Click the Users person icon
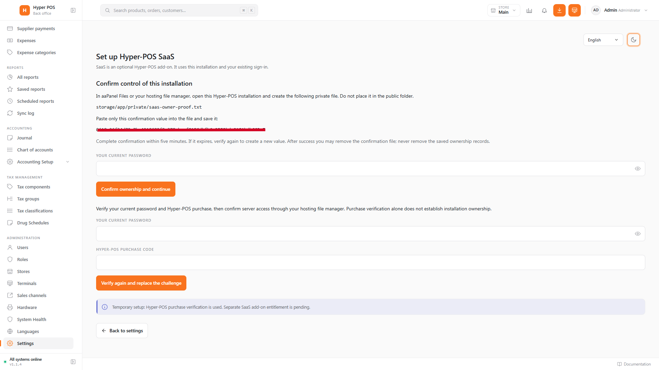The image size is (659, 370). point(10,247)
